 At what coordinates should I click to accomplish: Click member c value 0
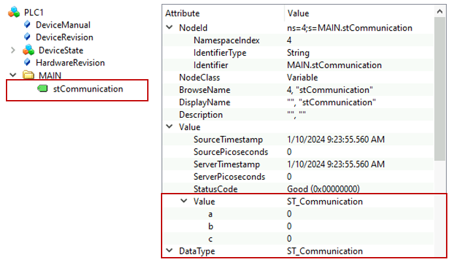289,238
